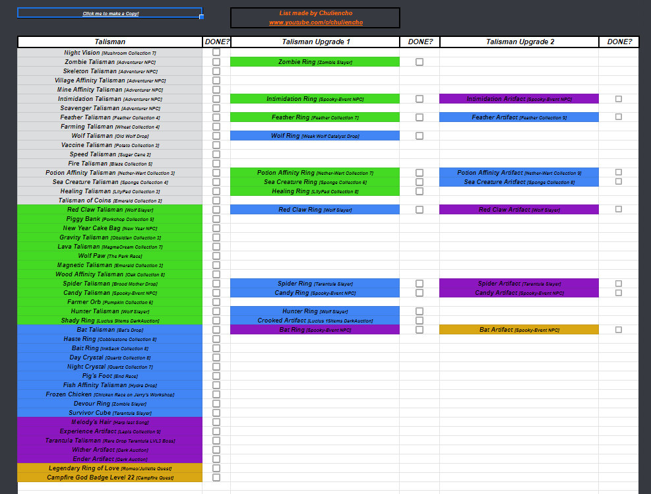Mark Melody's Hair as done
651x494 pixels.
coord(216,421)
